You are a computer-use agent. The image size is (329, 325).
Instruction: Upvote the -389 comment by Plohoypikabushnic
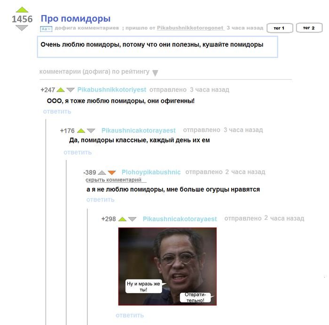[102, 172]
